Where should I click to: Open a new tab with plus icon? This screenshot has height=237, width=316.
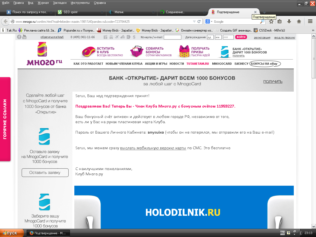coord(264,12)
